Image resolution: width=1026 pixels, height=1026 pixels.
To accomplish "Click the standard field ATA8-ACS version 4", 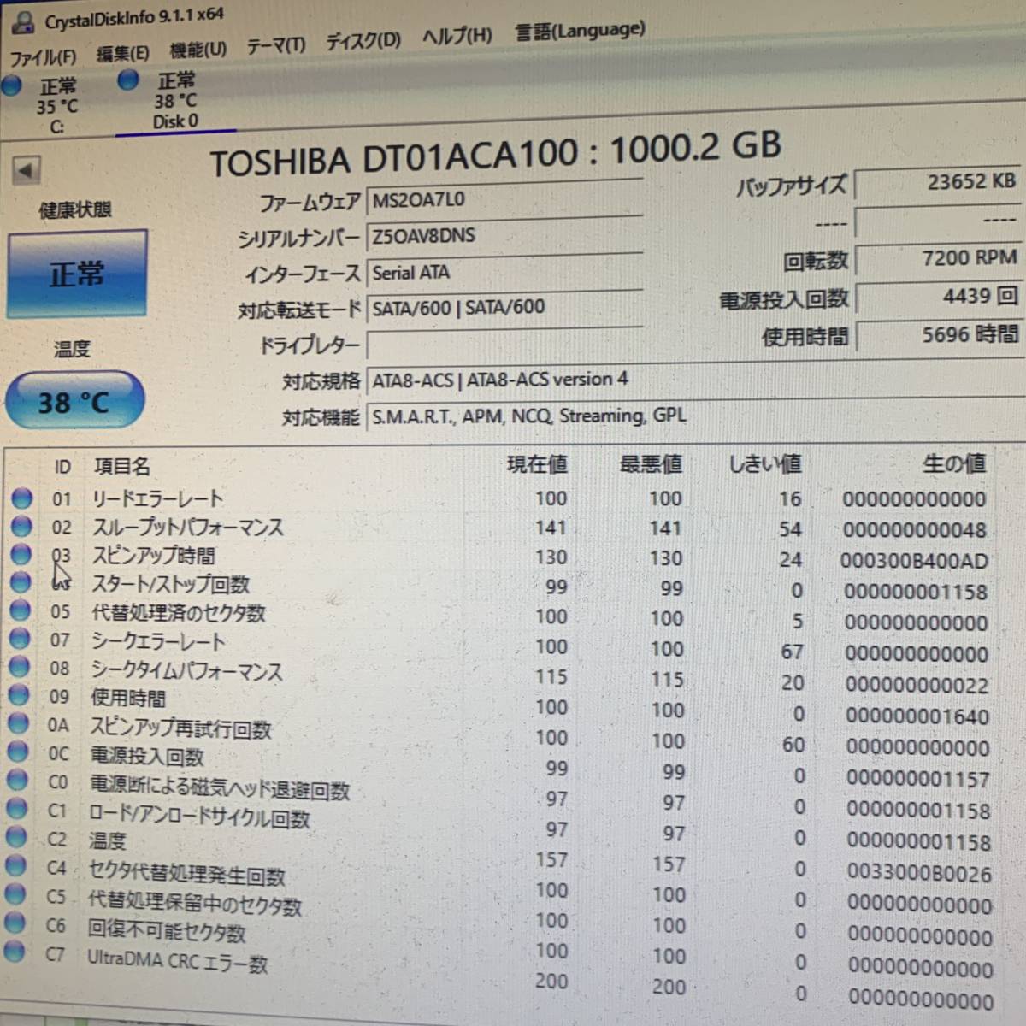I will [x=694, y=380].
